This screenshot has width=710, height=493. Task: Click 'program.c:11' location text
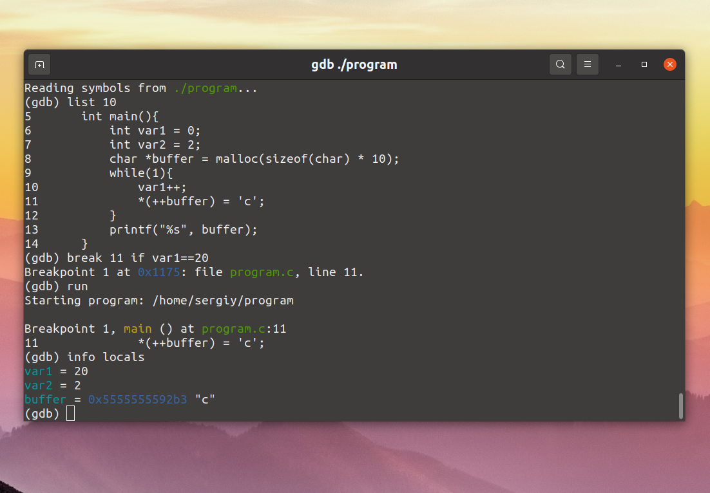(x=244, y=329)
